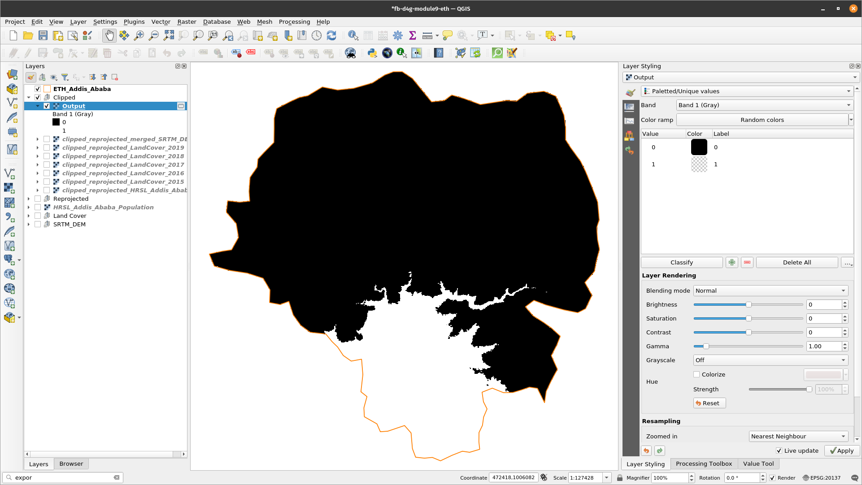Open the Paletted/Unique values renderer dropdown
Image resolution: width=862 pixels, height=485 pixels.
[747, 91]
